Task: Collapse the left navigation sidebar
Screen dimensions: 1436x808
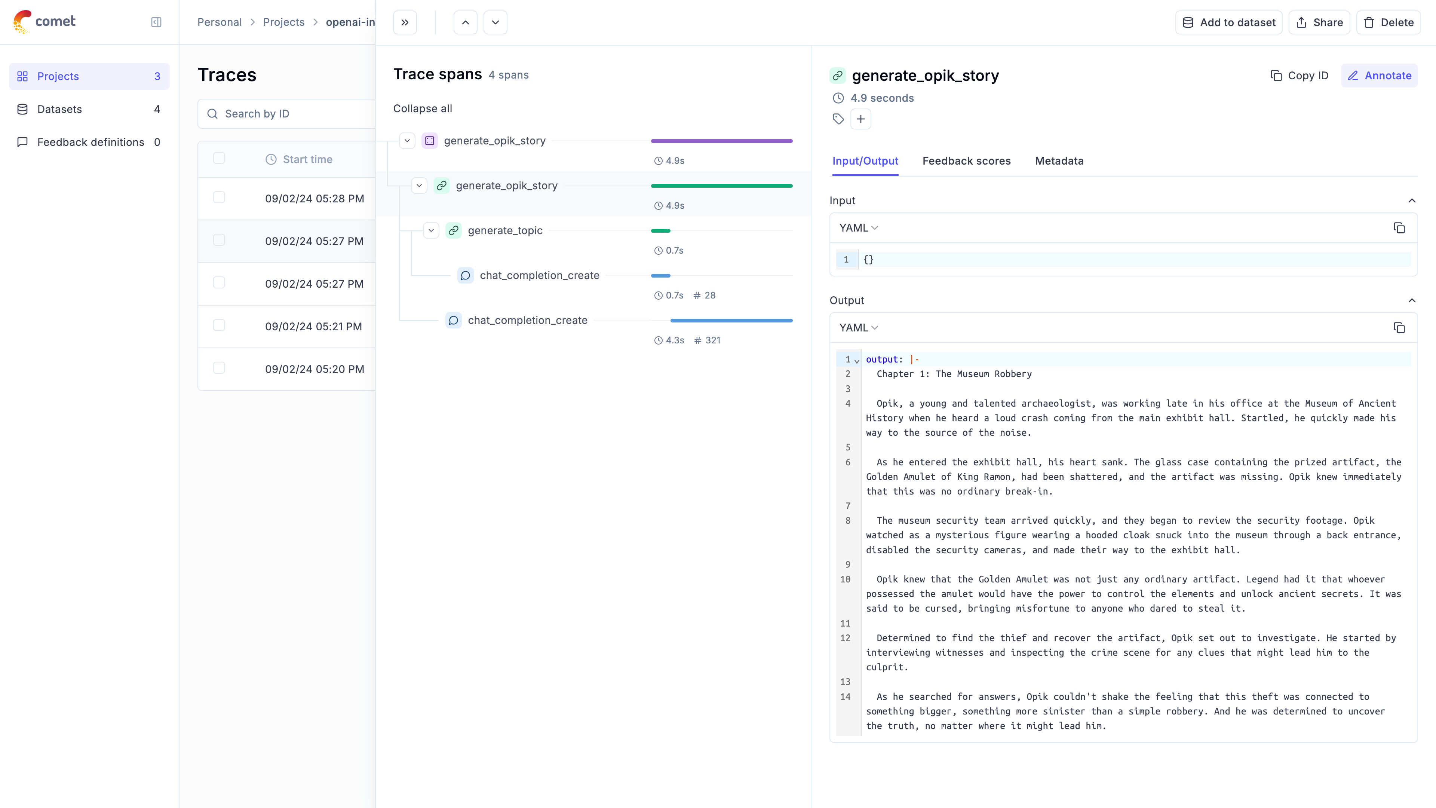Action: click(156, 22)
